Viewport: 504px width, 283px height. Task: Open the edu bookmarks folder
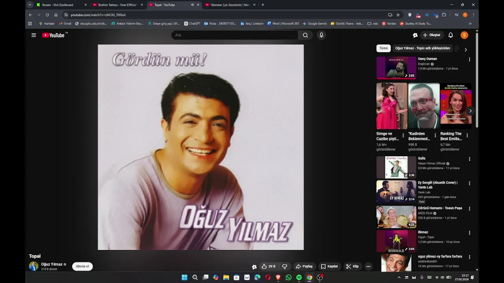[x=372, y=24]
